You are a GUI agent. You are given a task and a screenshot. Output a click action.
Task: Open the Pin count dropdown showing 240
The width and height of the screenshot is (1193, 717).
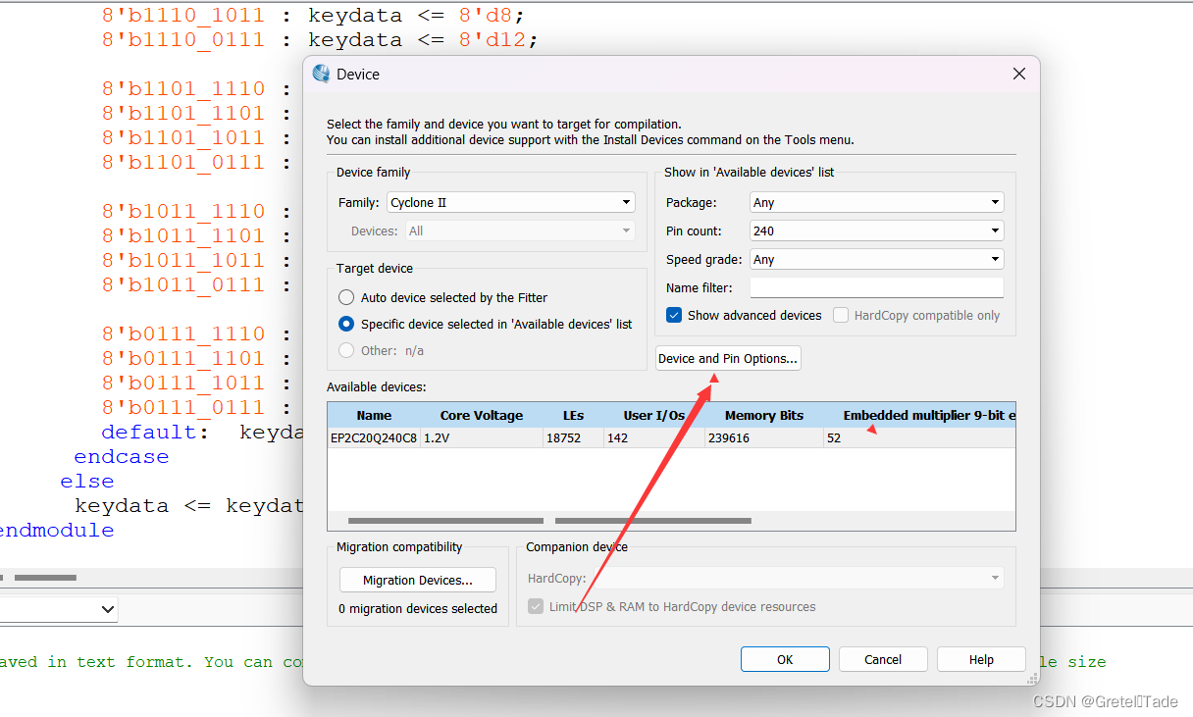point(876,230)
